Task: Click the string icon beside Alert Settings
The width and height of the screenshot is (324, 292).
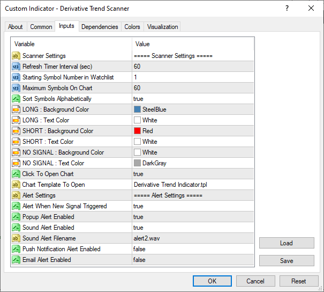Action: (x=16, y=195)
